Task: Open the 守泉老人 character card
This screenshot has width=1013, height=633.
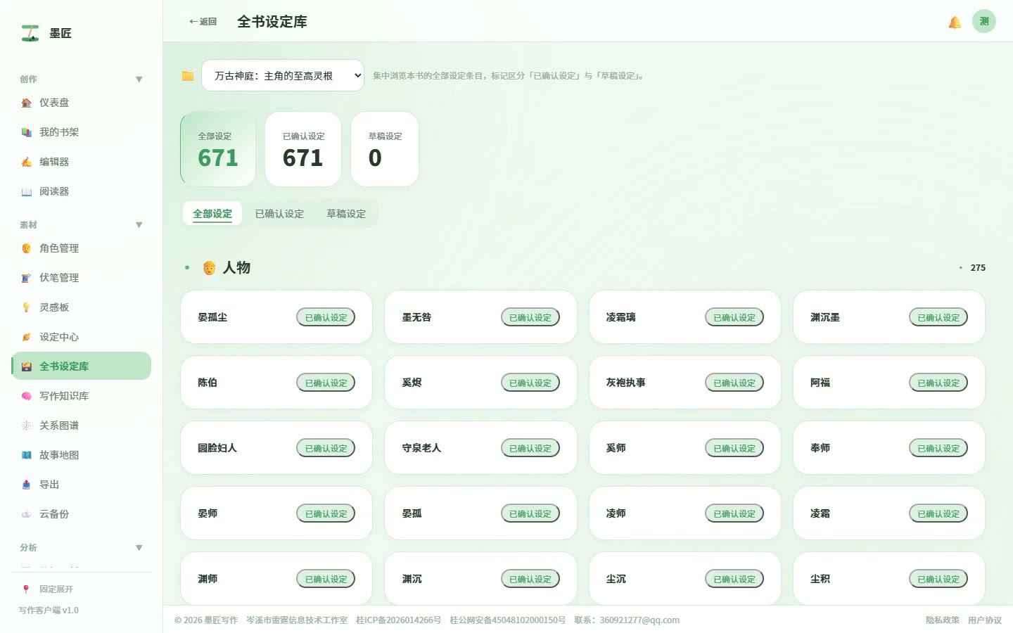Action: [480, 448]
